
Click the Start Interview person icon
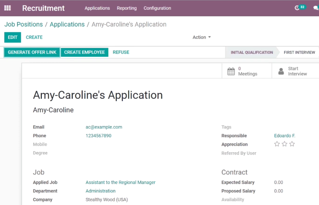[x=281, y=71]
